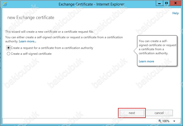Minimize the Exchange Certificate window
Screen dimensions: 183x126
(x=159, y=3)
